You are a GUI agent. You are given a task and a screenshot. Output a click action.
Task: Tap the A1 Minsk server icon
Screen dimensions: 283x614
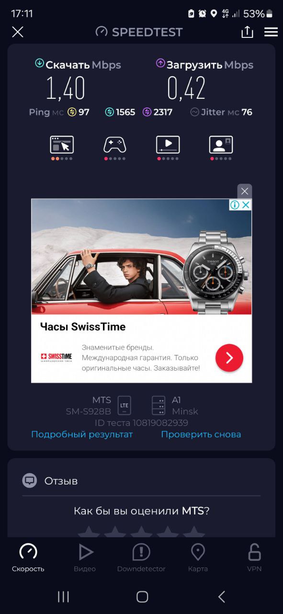click(x=158, y=405)
